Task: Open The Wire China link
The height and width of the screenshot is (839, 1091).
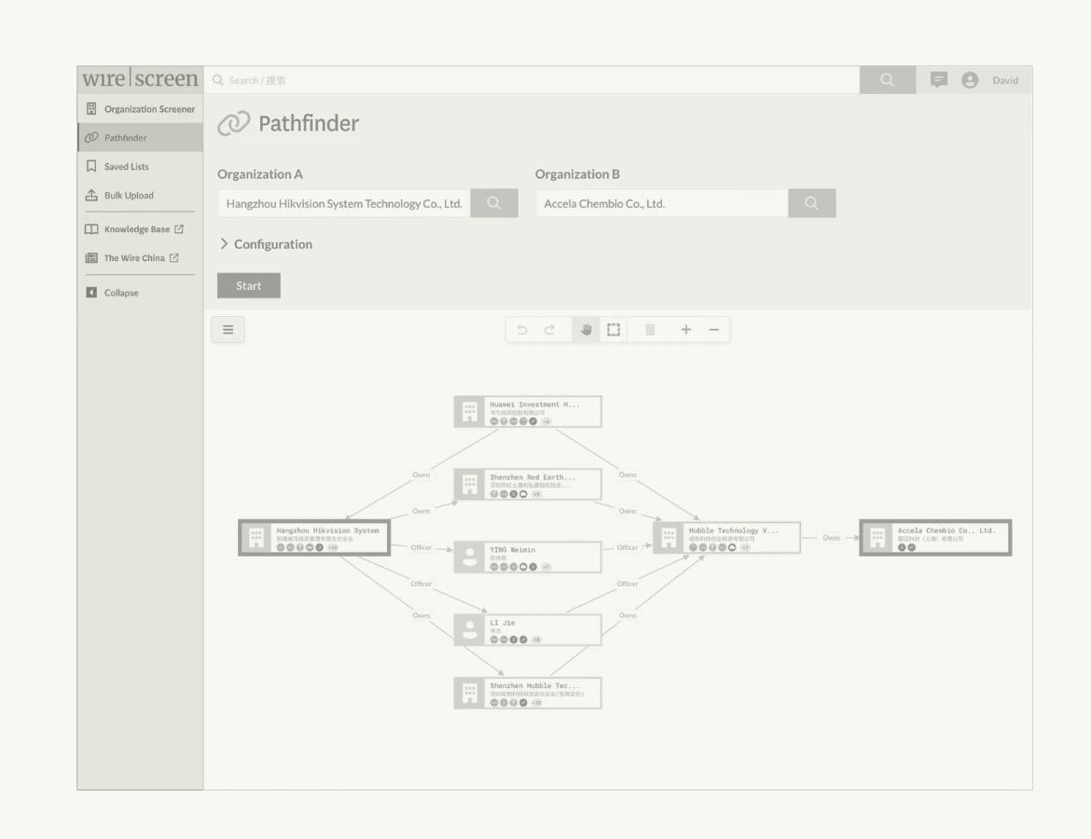Action: (x=140, y=258)
